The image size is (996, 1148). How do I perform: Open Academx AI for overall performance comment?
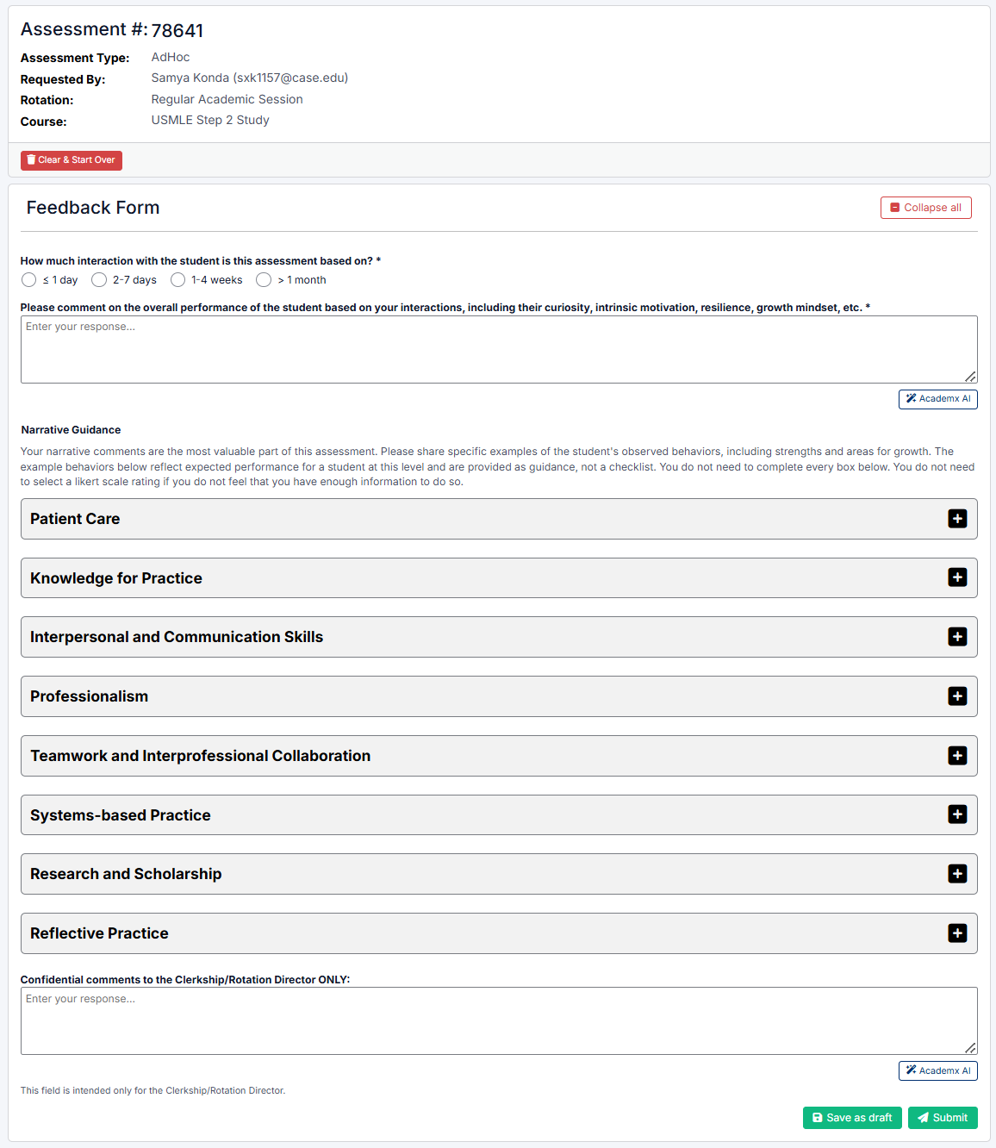point(937,399)
